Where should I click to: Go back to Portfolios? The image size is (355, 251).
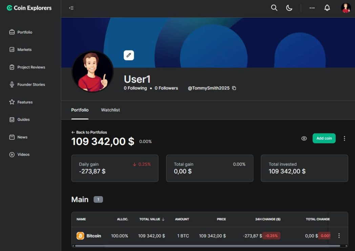[89, 132]
